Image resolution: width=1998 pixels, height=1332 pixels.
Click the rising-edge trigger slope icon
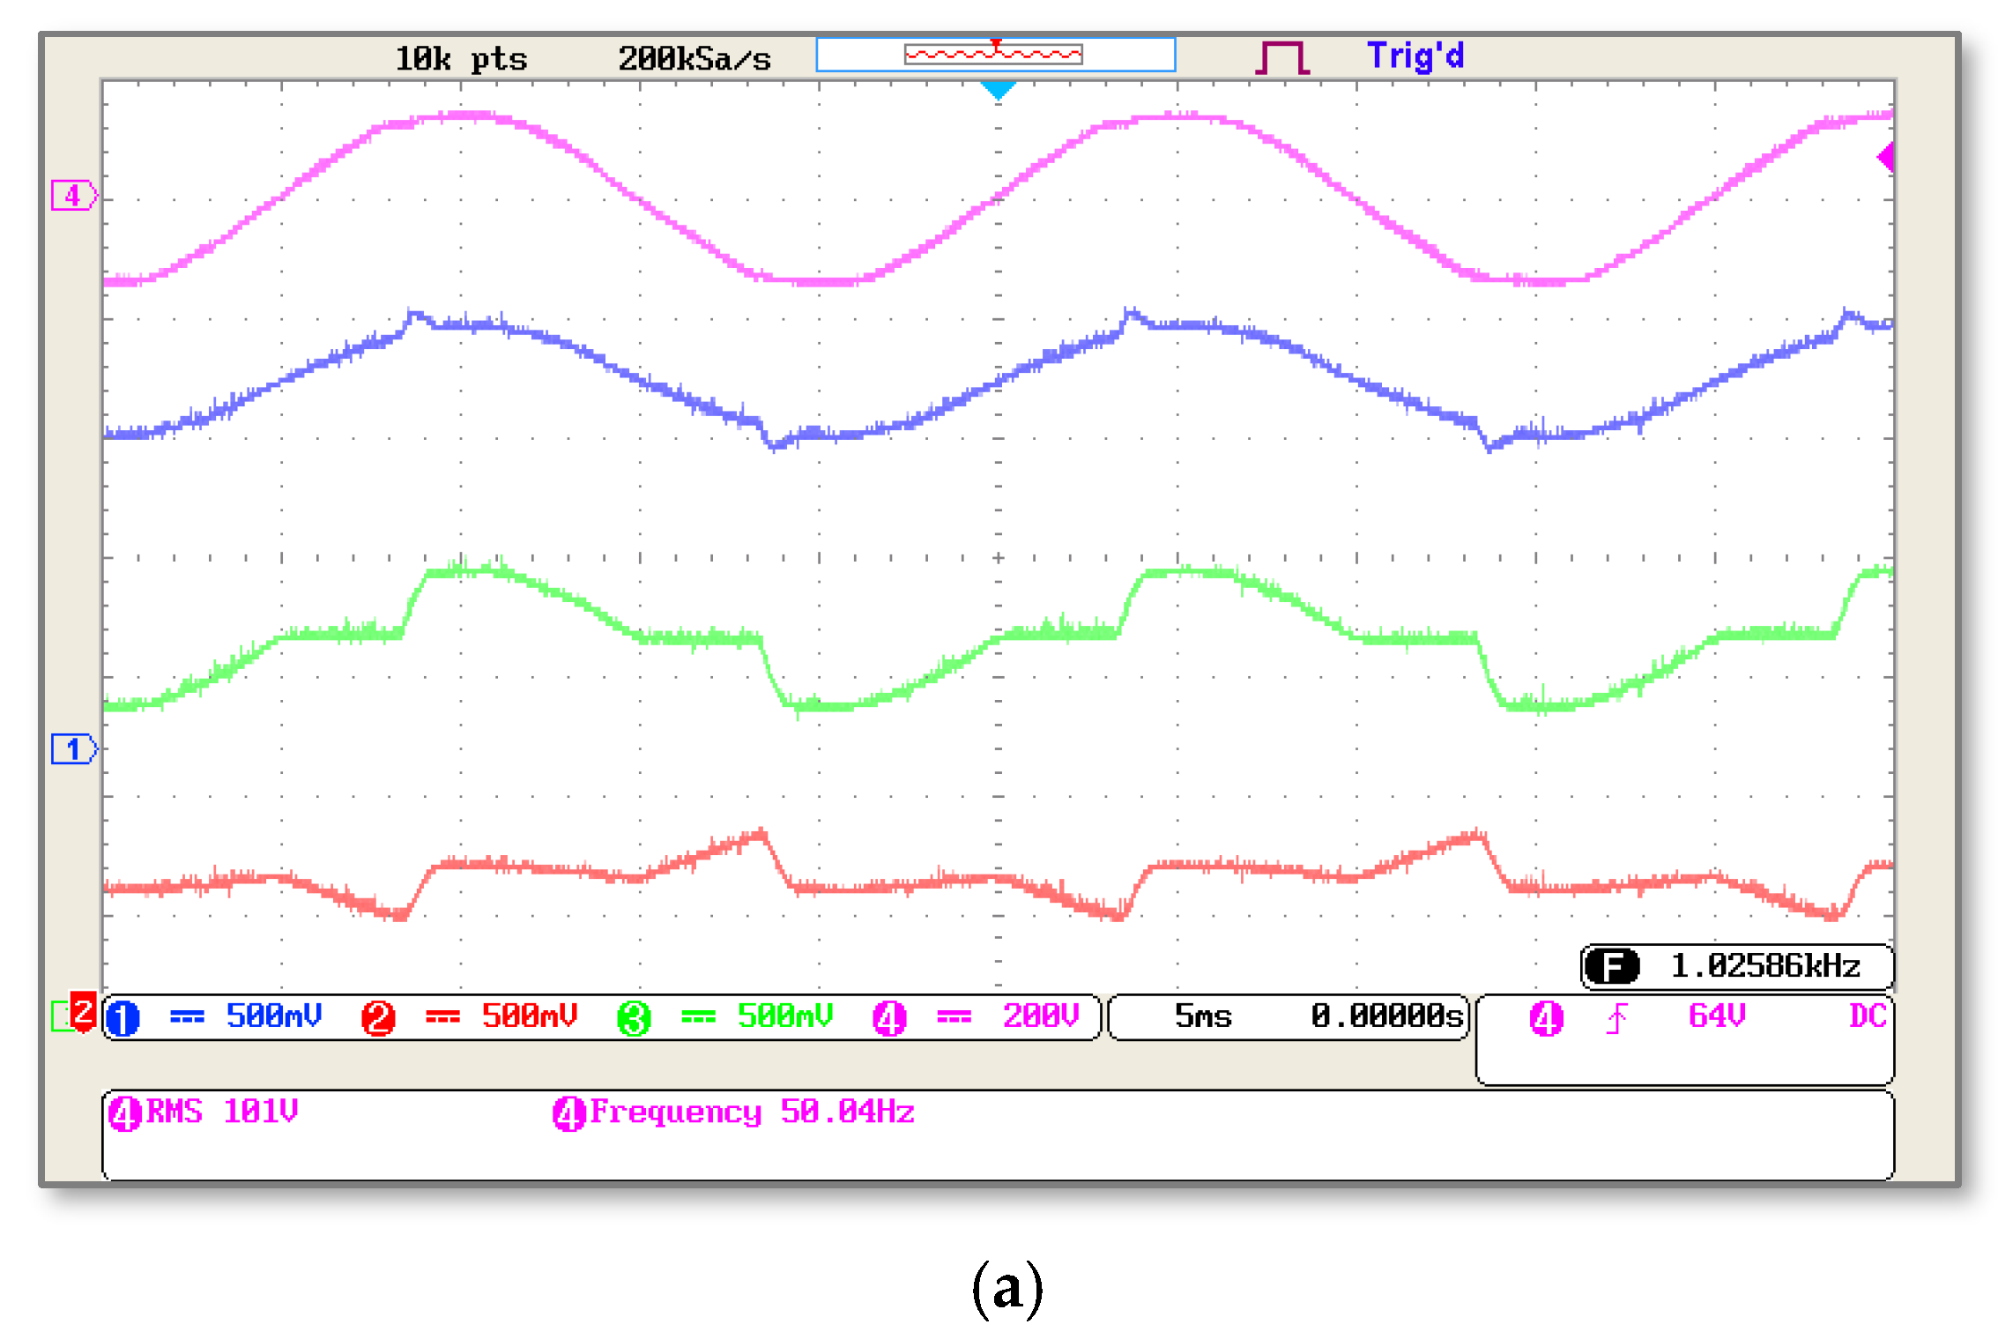click(x=1616, y=1018)
